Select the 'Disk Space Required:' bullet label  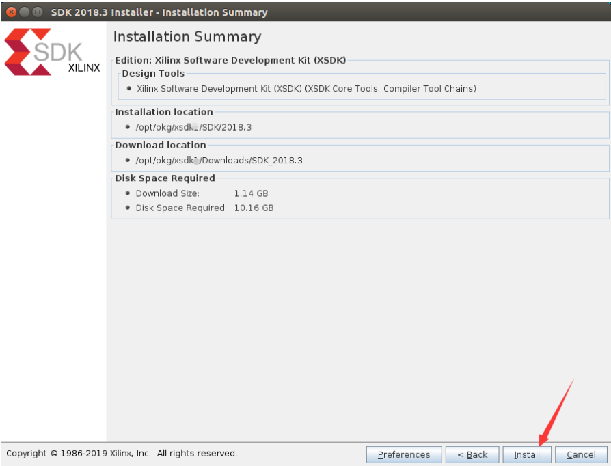point(181,208)
